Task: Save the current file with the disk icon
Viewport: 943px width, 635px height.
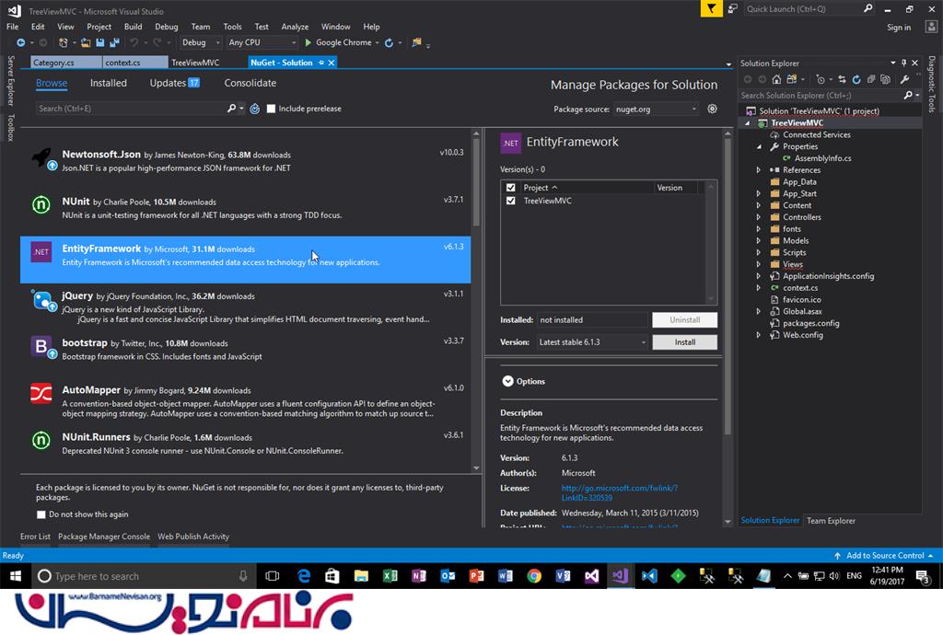Action: tap(99, 42)
